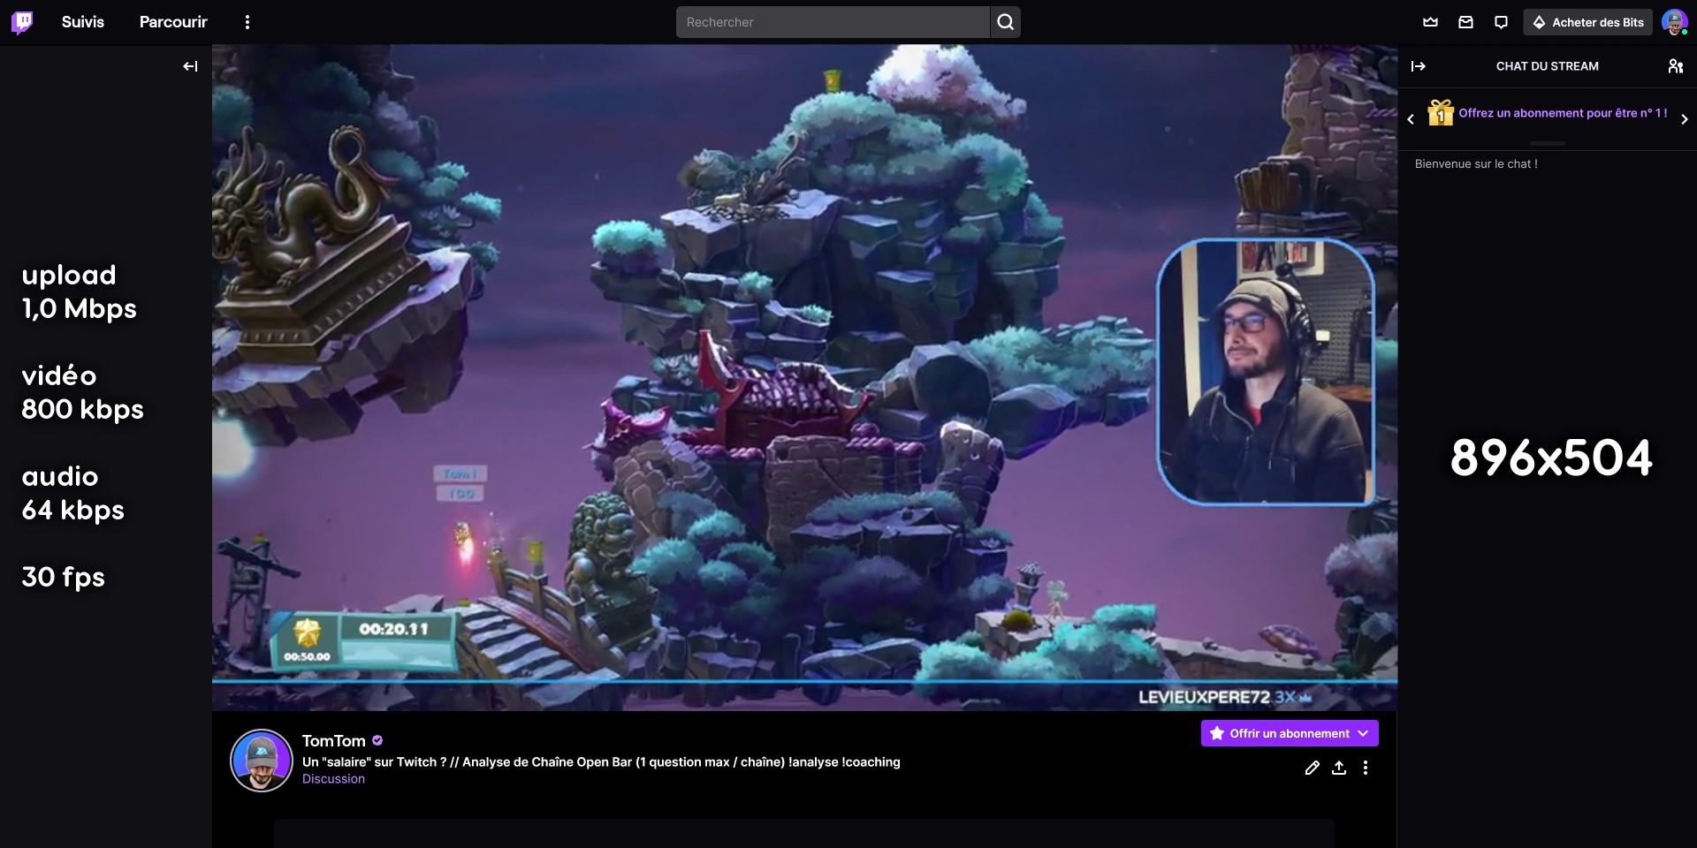This screenshot has width=1697, height=848.
Task: Open the Discussion category link
Action: (333, 779)
